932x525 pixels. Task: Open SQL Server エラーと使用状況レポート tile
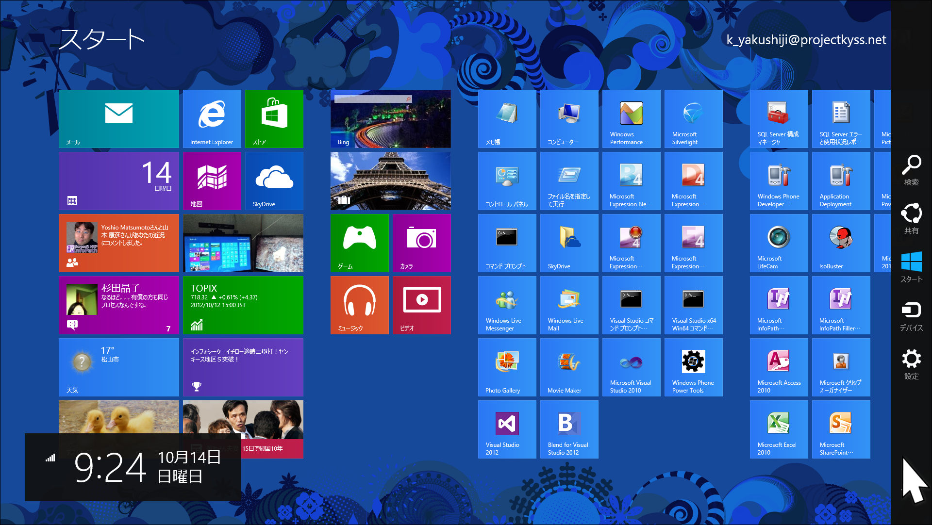tap(841, 119)
